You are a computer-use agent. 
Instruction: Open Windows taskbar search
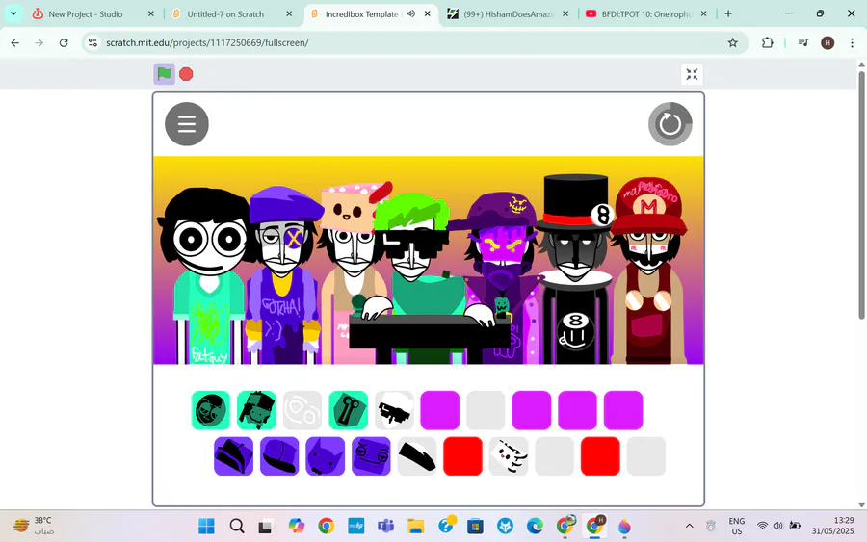pyautogui.click(x=237, y=526)
